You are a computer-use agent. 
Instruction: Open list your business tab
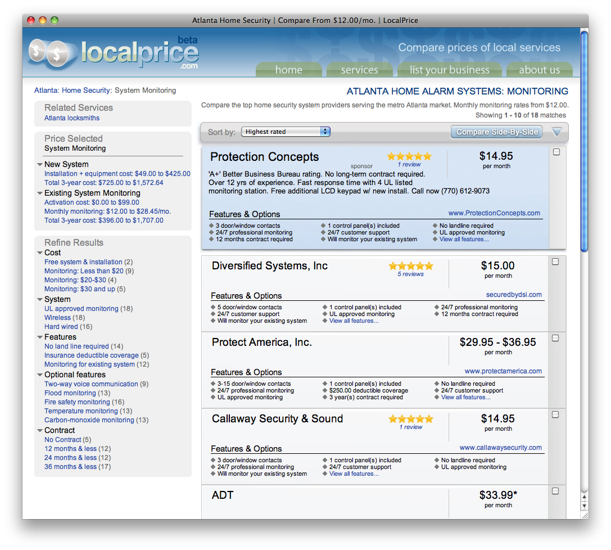click(449, 70)
